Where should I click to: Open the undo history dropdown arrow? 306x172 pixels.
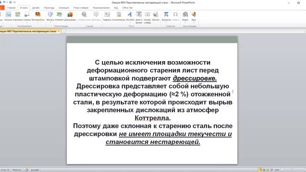click(x=7, y=2)
